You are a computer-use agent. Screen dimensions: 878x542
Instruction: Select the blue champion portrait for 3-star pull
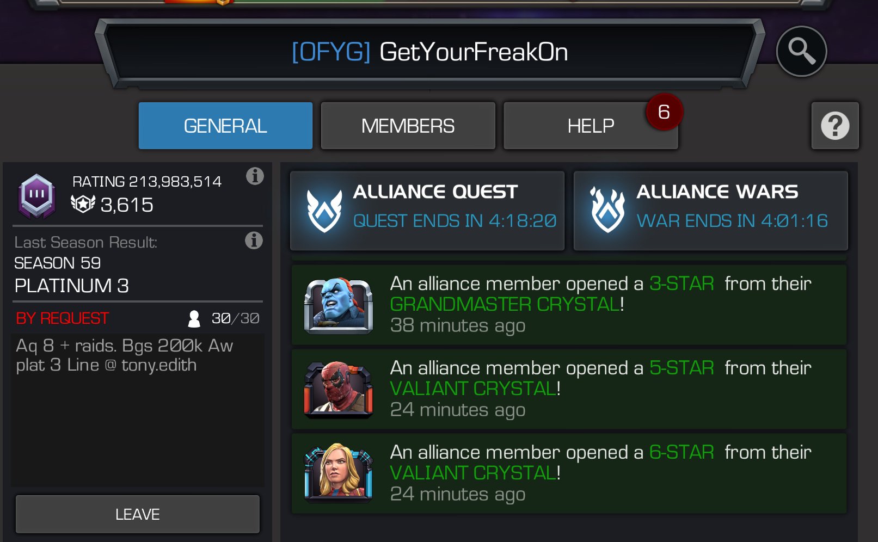(x=339, y=305)
